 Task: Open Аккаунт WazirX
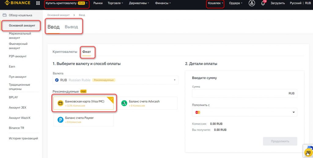[19, 118]
